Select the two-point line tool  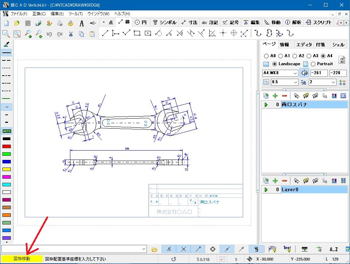click(105, 33)
